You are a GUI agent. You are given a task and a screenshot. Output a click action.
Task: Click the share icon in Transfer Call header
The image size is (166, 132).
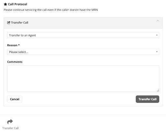[8, 22]
